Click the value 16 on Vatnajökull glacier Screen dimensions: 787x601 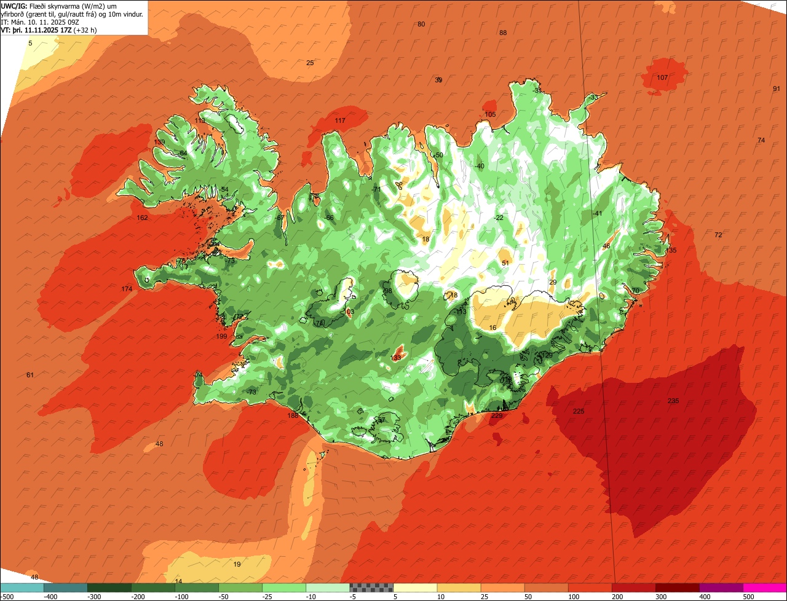pos(492,328)
